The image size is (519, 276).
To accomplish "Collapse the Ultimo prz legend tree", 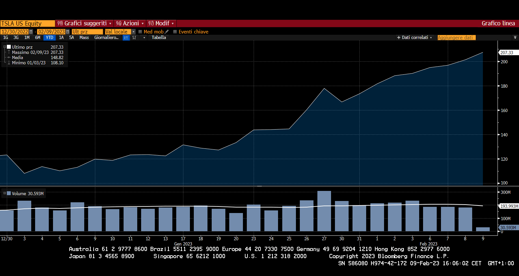I will click(5, 47).
